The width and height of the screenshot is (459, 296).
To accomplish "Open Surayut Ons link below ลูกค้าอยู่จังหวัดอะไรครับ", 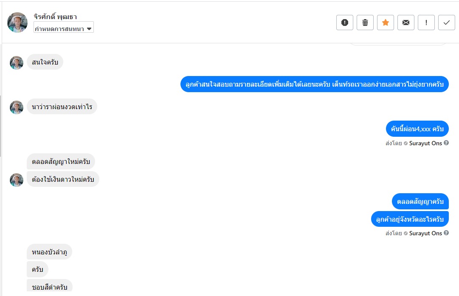I will tap(425, 233).
